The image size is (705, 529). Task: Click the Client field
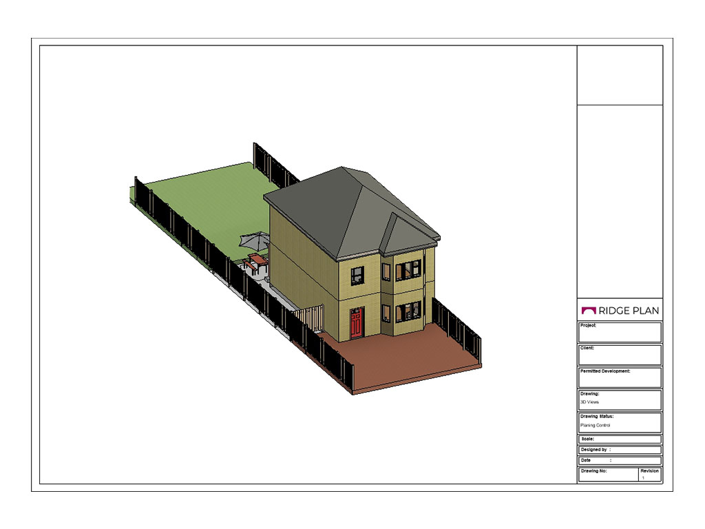pyautogui.click(x=620, y=355)
